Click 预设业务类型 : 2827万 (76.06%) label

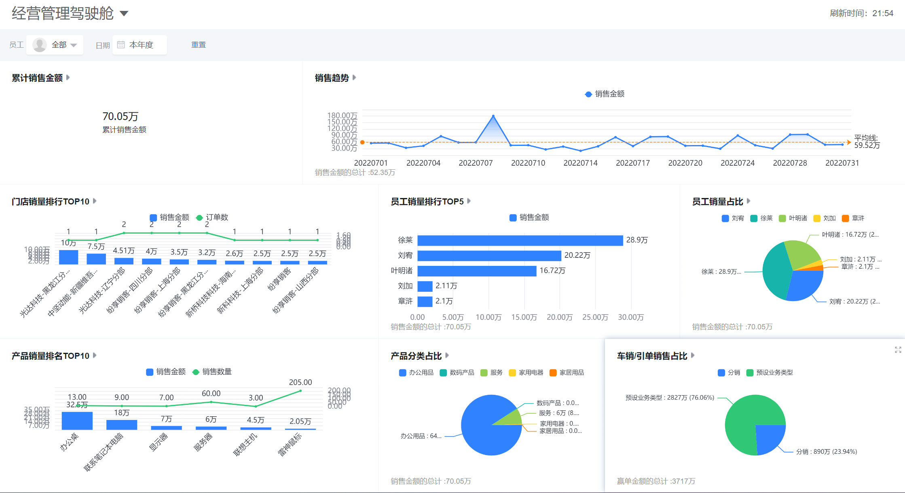pos(670,398)
